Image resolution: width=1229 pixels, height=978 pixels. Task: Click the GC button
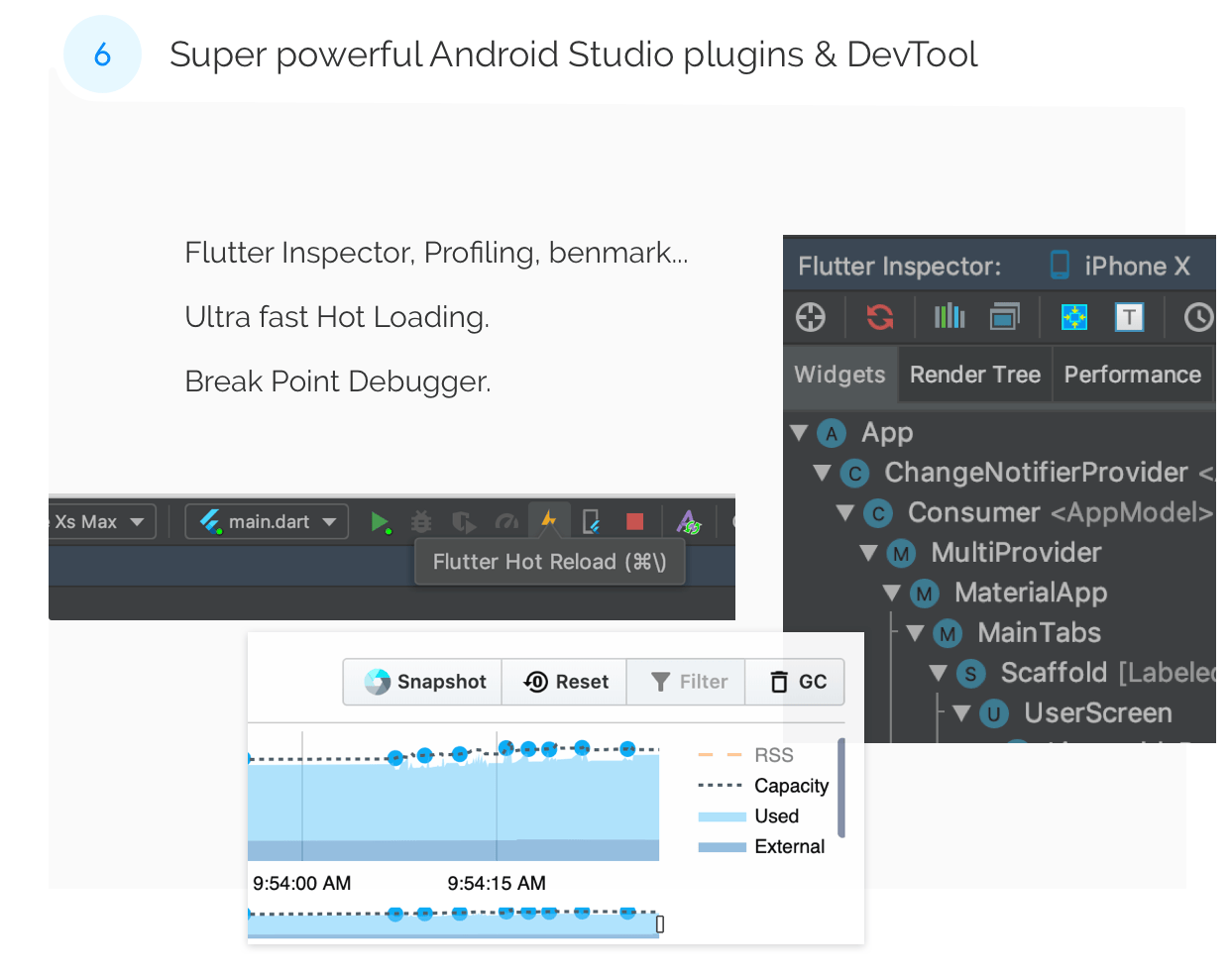tap(796, 682)
